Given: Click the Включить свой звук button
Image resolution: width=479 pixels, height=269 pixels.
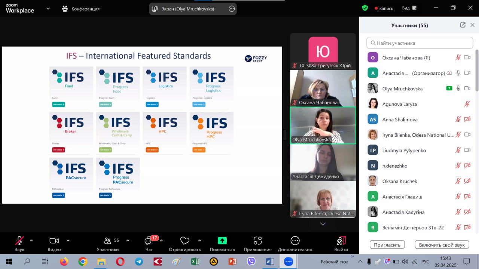Looking at the screenshot, I should [x=442, y=245].
